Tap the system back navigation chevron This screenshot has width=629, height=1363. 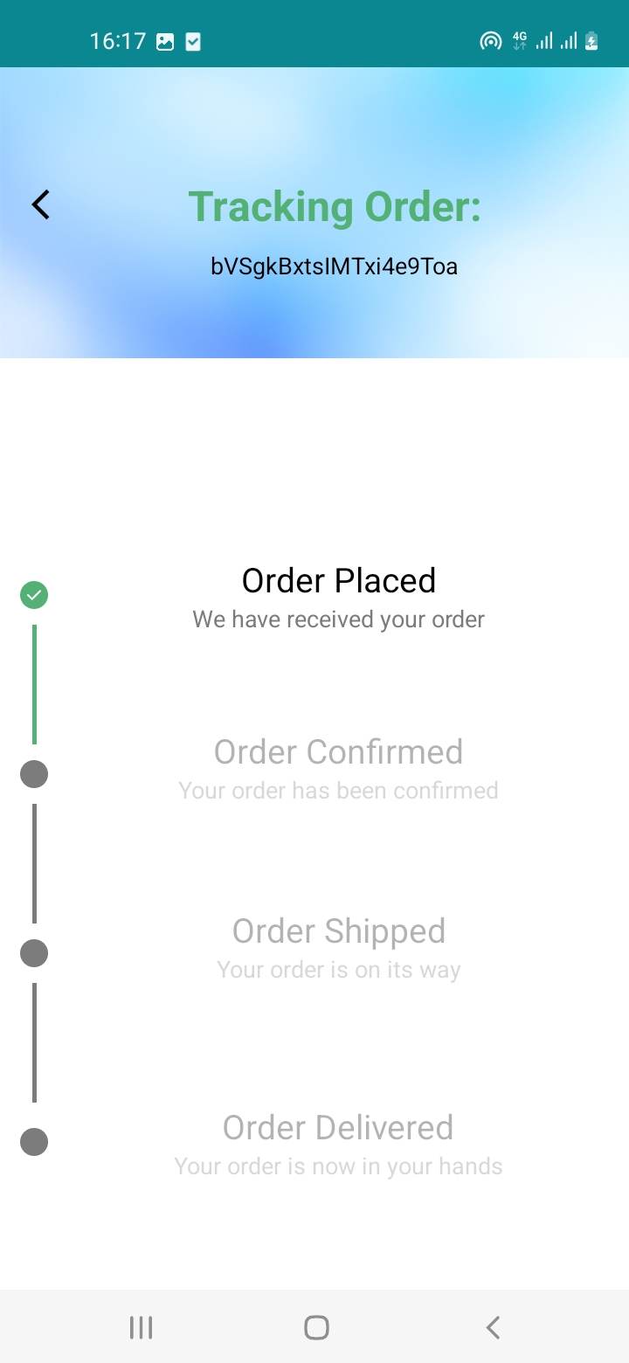493,1327
